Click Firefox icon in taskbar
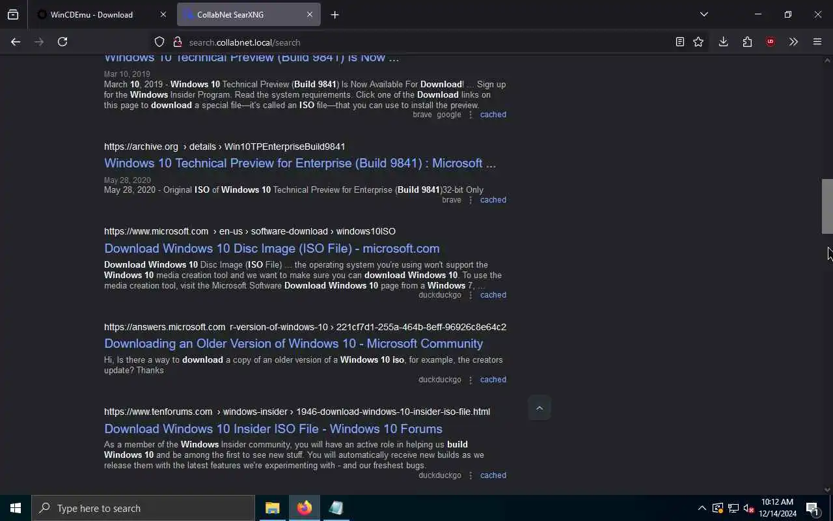Image resolution: width=833 pixels, height=521 pixels. (305, 508)
